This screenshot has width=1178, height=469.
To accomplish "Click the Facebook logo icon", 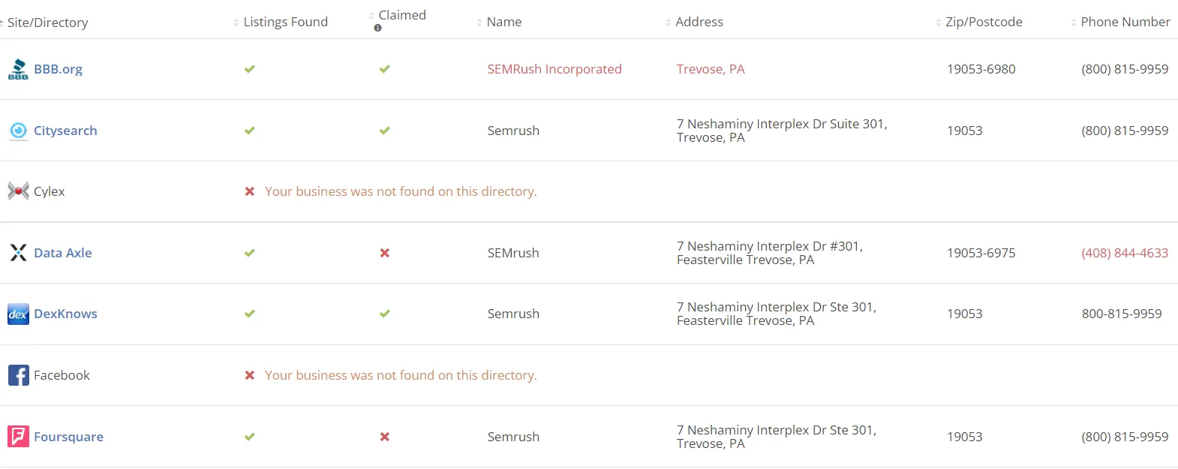I will point(18,375).
